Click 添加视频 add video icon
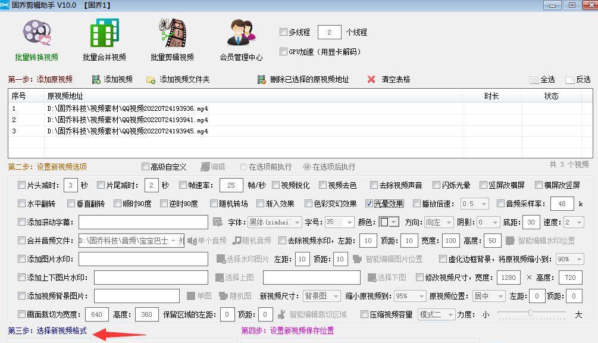The width and height of the screenshot is (598, 343). point(96,79)
